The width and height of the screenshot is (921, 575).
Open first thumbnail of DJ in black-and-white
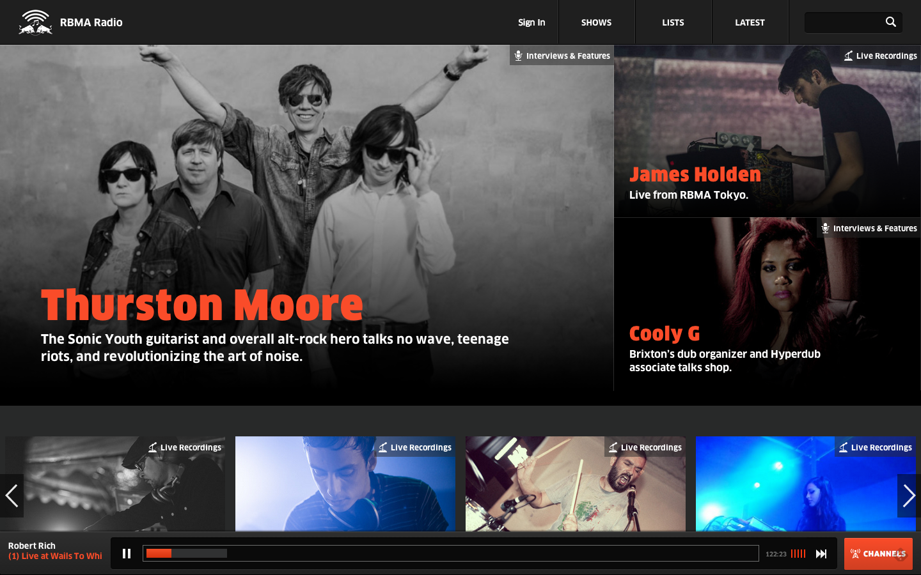pos(115,484)
